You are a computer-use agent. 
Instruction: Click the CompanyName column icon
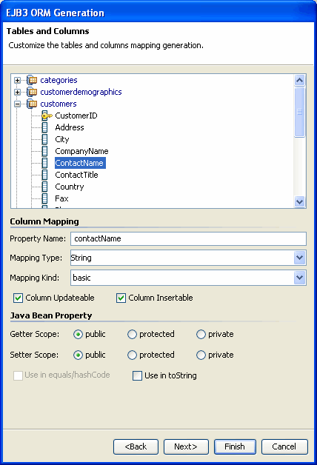(44, 151)
